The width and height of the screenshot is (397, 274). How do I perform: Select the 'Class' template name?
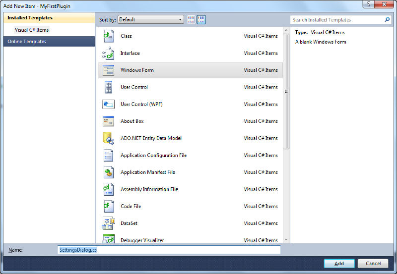[126, 36]
